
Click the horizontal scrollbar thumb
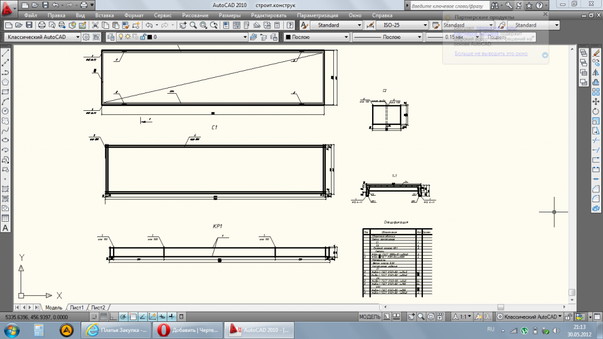(x=501, y=307)
